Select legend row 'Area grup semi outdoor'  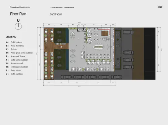(x=19, y=53)
